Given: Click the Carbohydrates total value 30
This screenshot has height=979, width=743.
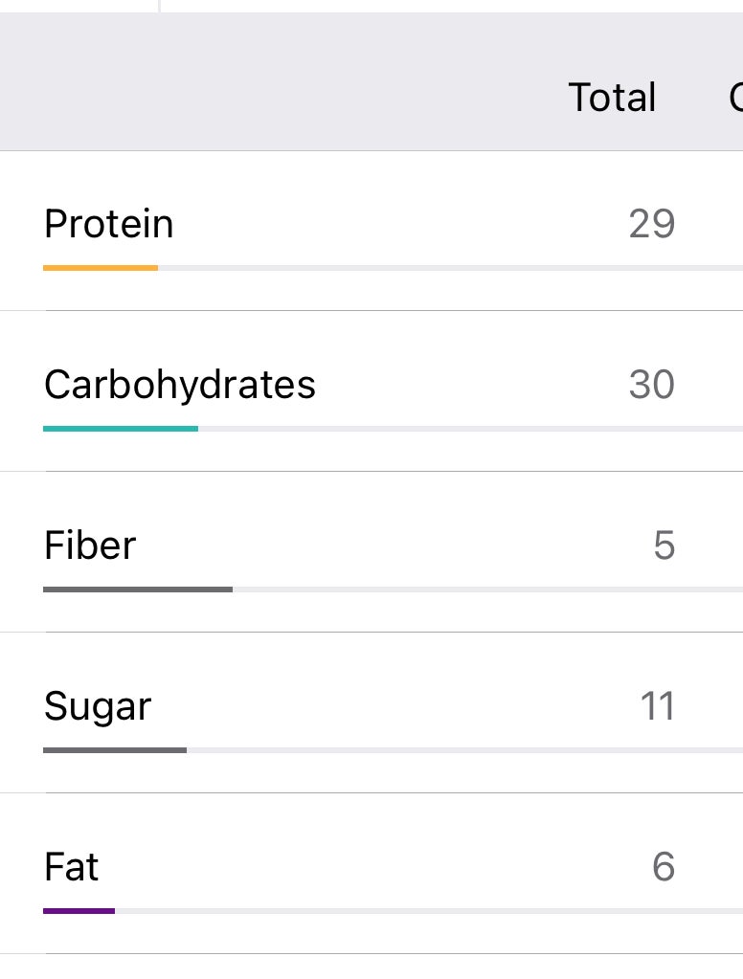Looking at the screenshot, I should tap(652, 384).
